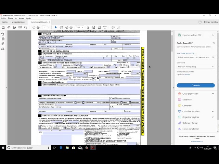Click the zoom out minus icon
This screenshot has width=219, height=164.
[x=67, y=27]
